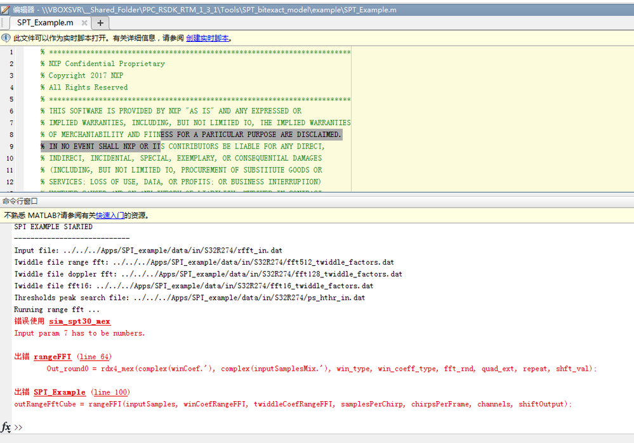Click line number 12 in the editor gutter
Image resolution: width=634 pixels, height=443 pixels.
click(10, 182)
